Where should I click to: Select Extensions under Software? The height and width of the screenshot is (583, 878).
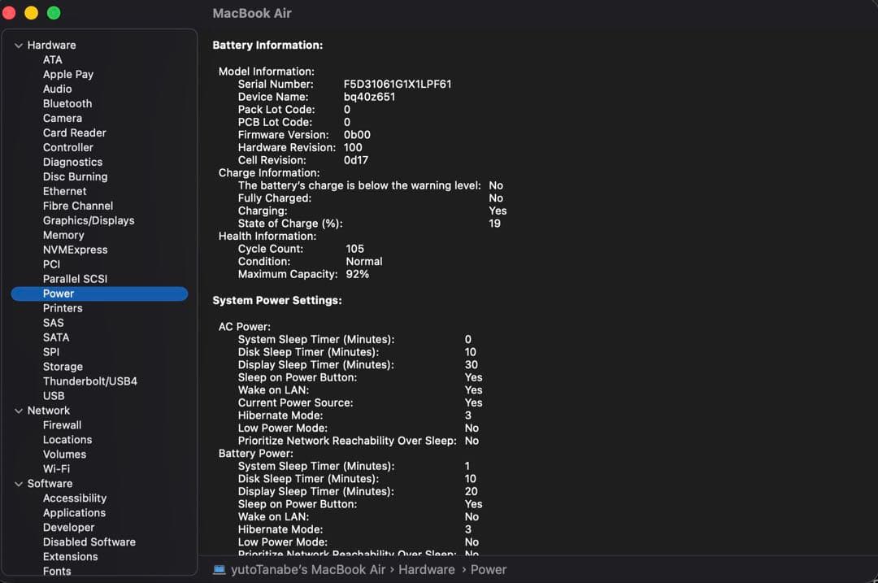tap(71, 557)
